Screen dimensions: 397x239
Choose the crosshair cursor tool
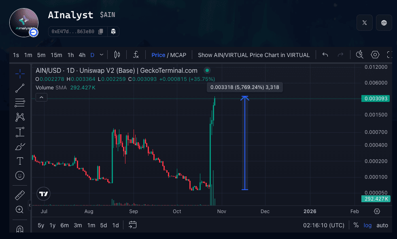[20, 73]
